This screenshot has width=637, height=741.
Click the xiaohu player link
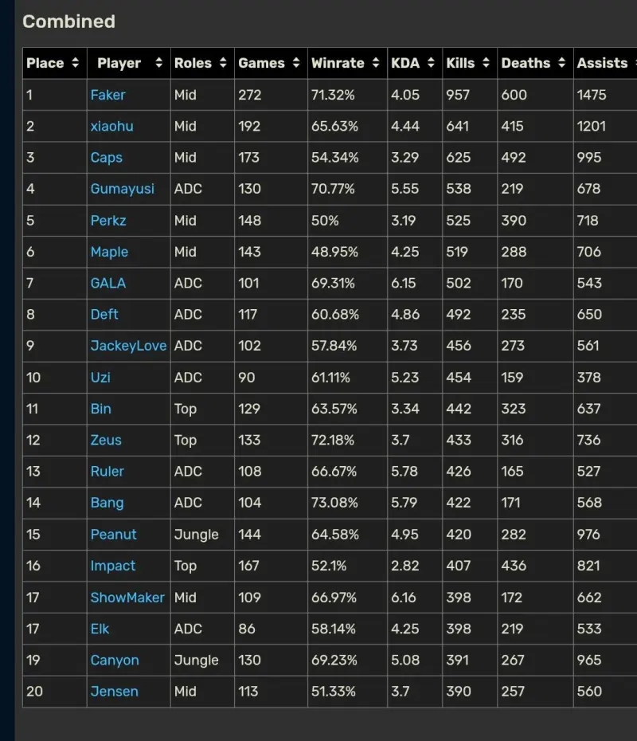(x=111, y=126)
